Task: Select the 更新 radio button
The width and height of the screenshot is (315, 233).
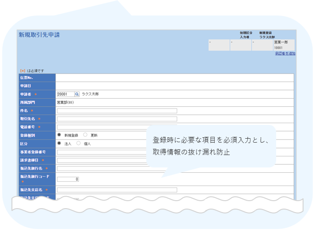Action: pyautogui.click(x=85, y=135)
